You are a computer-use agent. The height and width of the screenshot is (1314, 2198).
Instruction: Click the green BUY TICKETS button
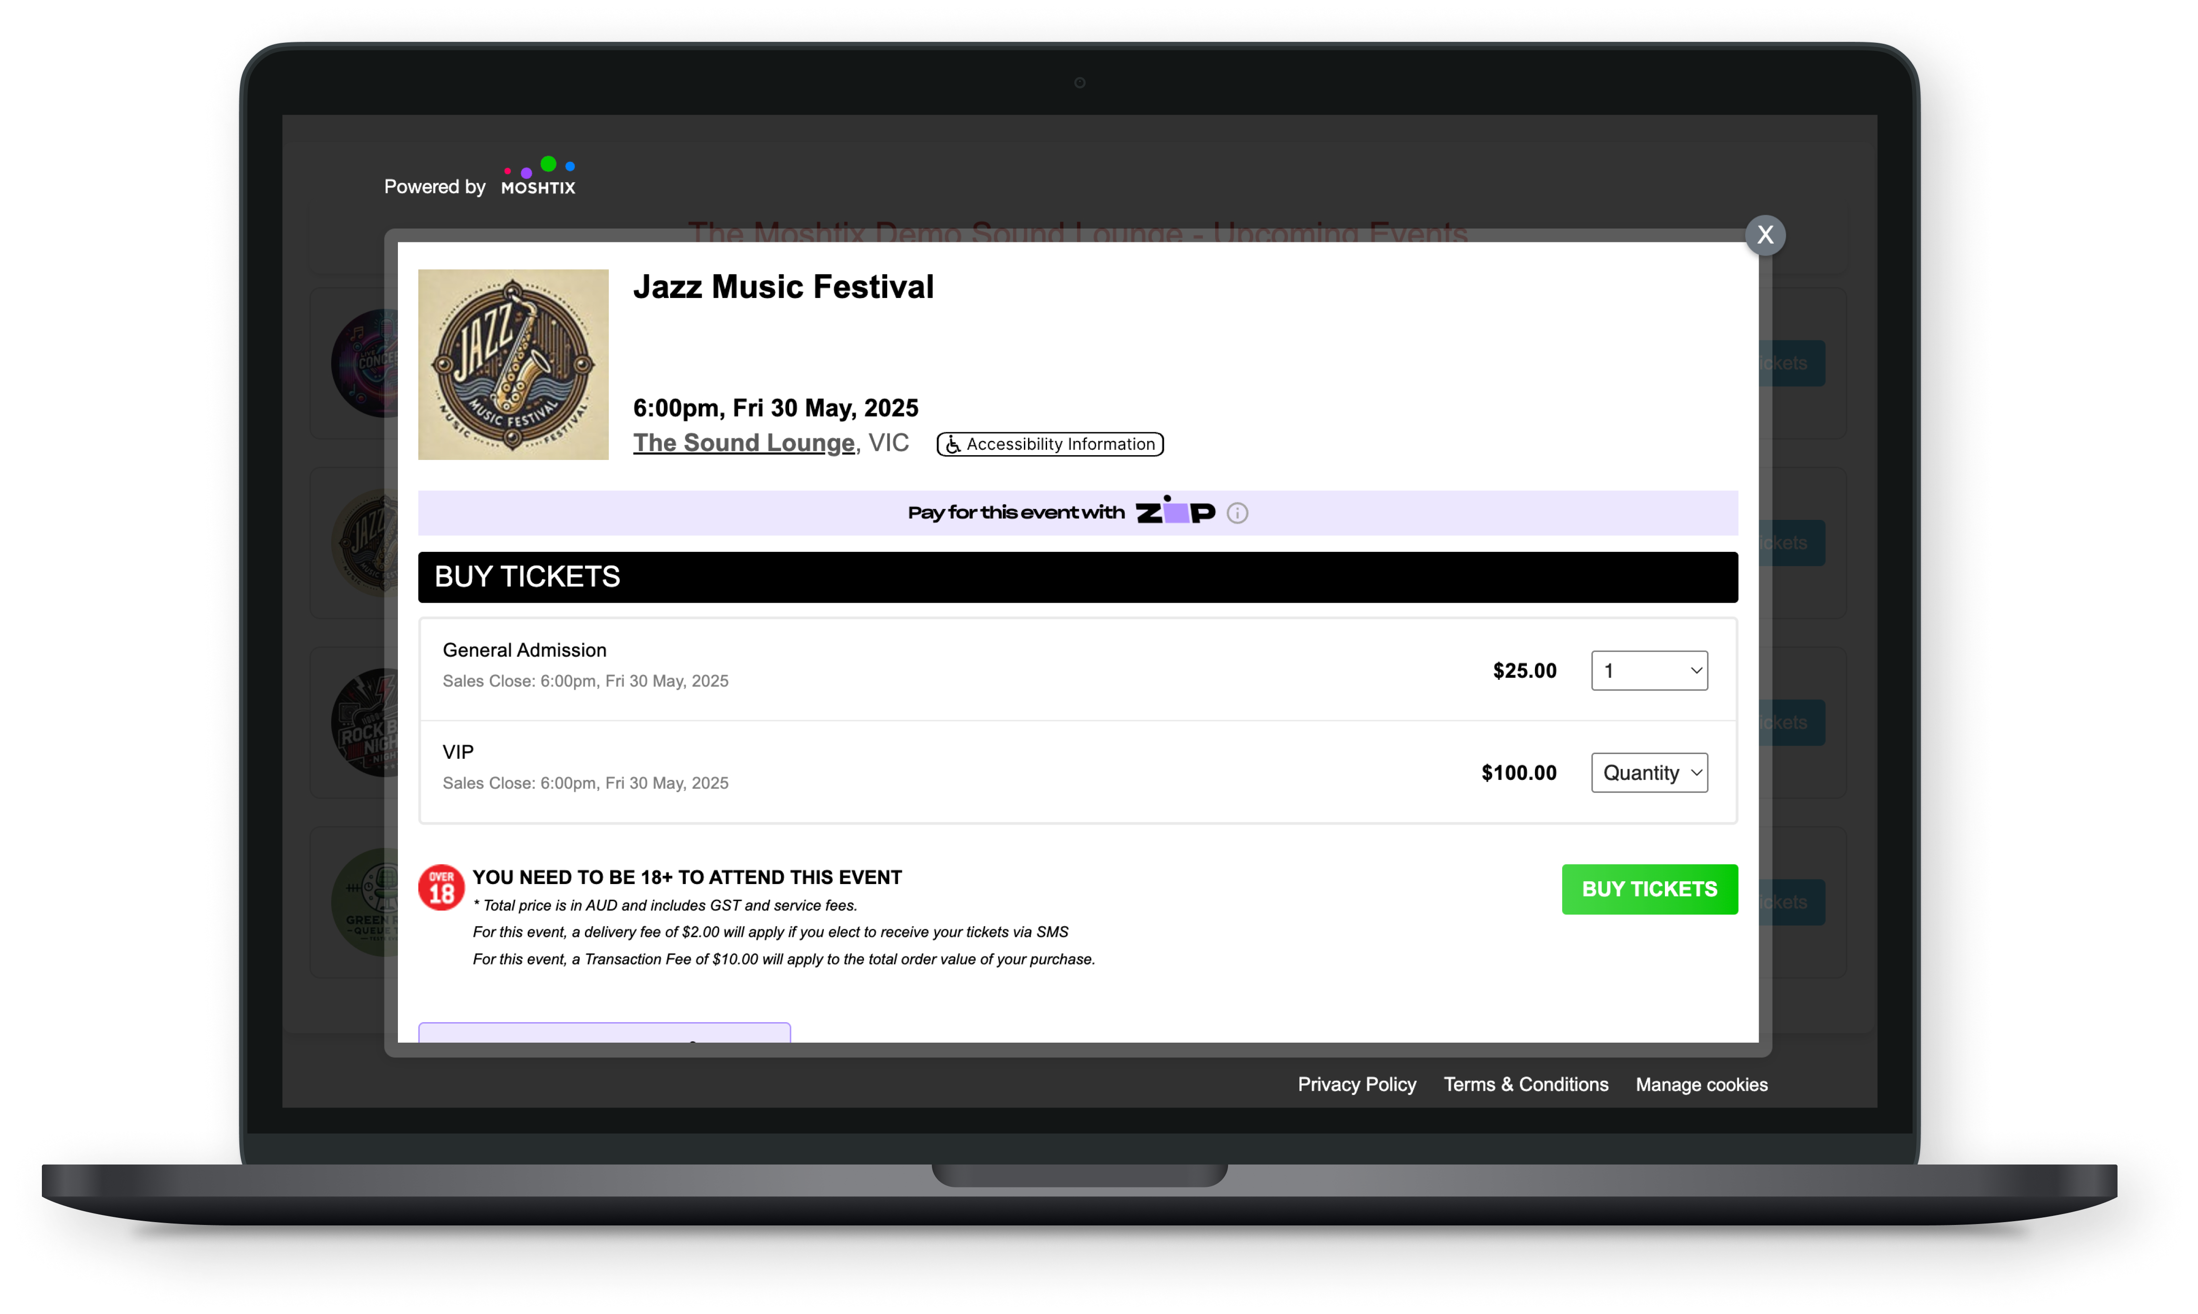coord(1649,889)
